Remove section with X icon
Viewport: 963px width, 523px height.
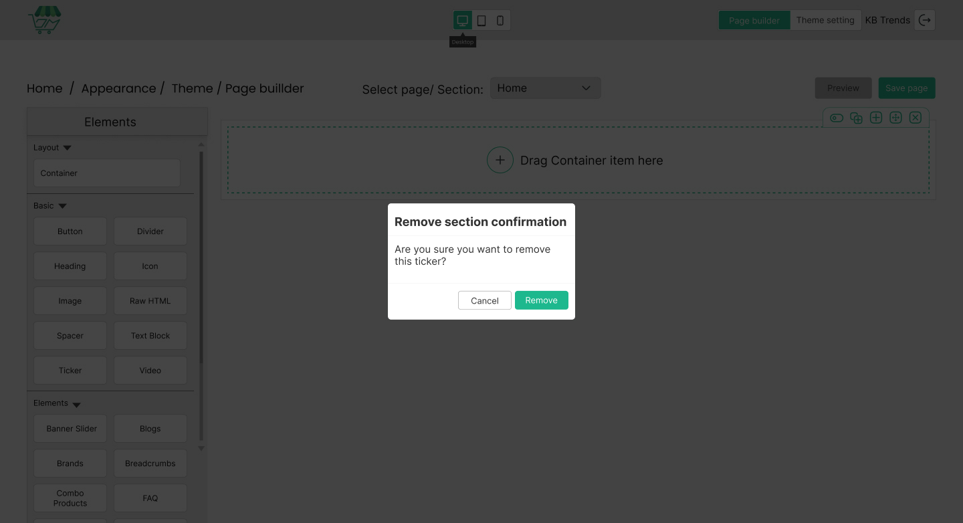coord(916,118)
